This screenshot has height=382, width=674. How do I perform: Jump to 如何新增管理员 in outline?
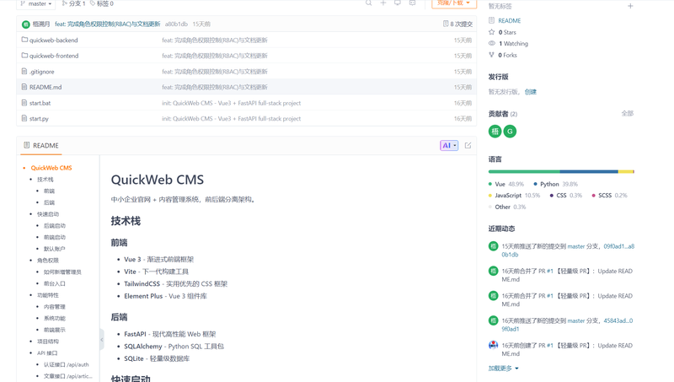pos(62,272)
